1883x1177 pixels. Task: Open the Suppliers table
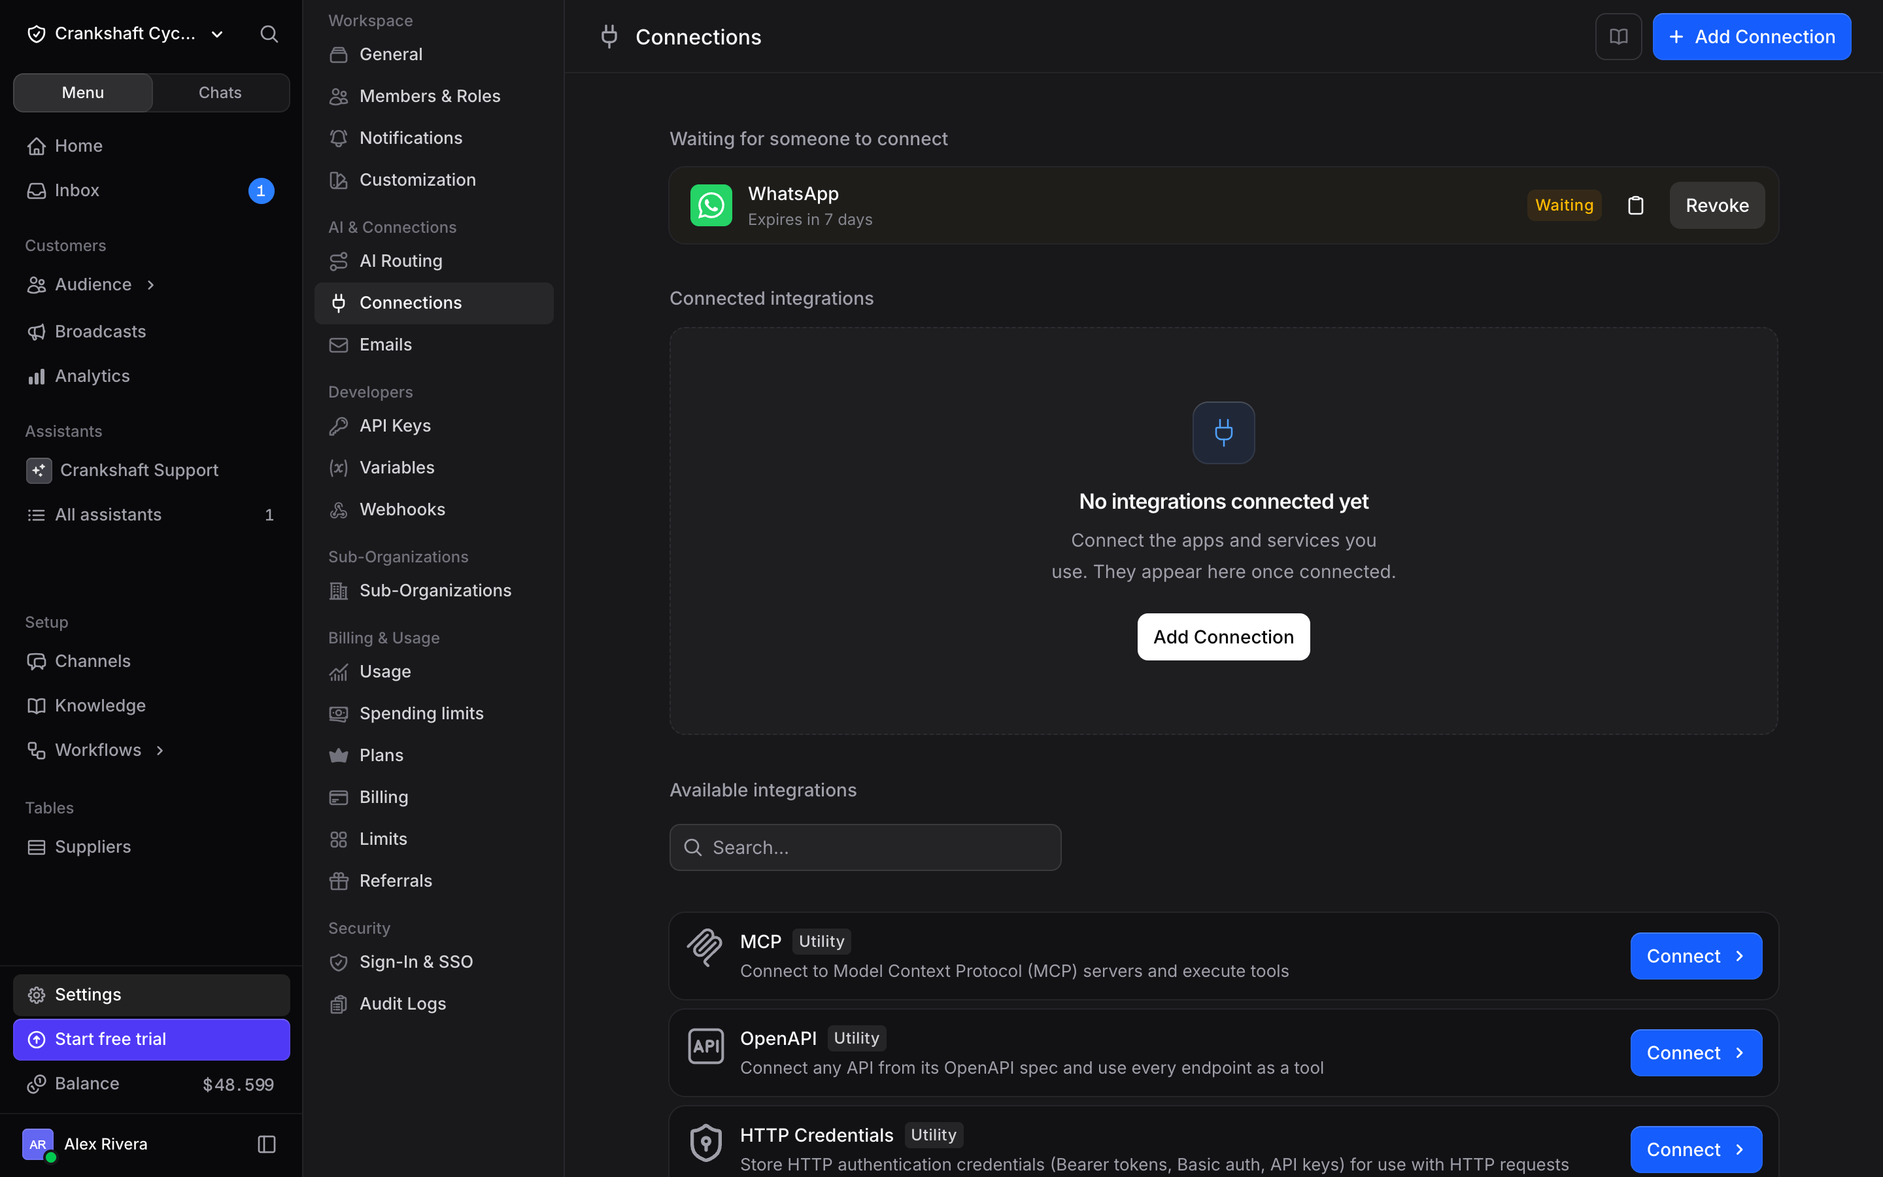pos(152,847)
